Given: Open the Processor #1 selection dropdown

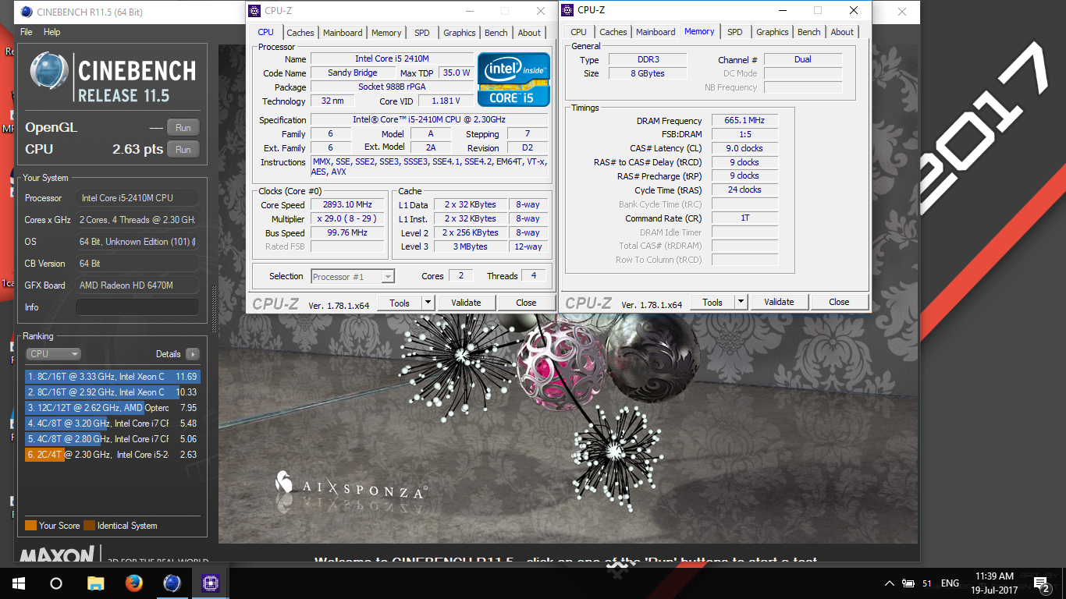Looking at the screenshot, I should point(353,276).
